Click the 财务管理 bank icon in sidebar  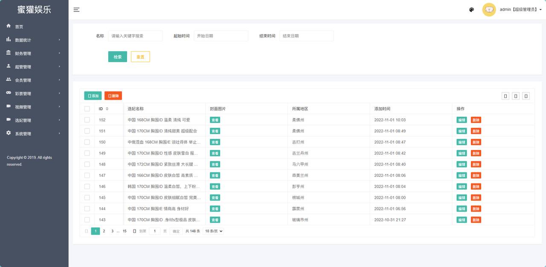coord(9,53)
